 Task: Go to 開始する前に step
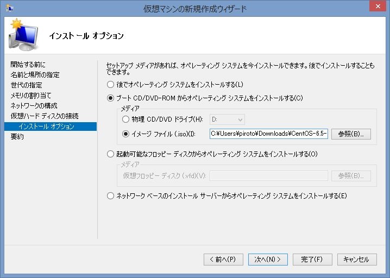(x=28, y=65)
